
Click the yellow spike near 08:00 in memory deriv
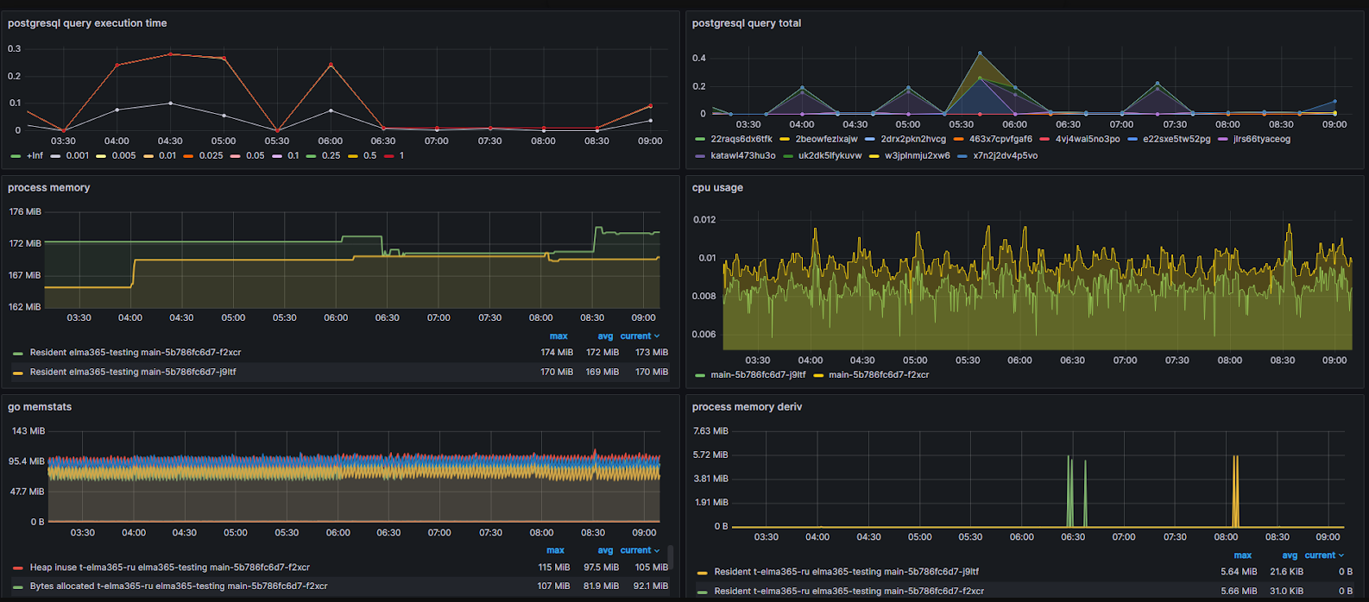coord(1235,491)
